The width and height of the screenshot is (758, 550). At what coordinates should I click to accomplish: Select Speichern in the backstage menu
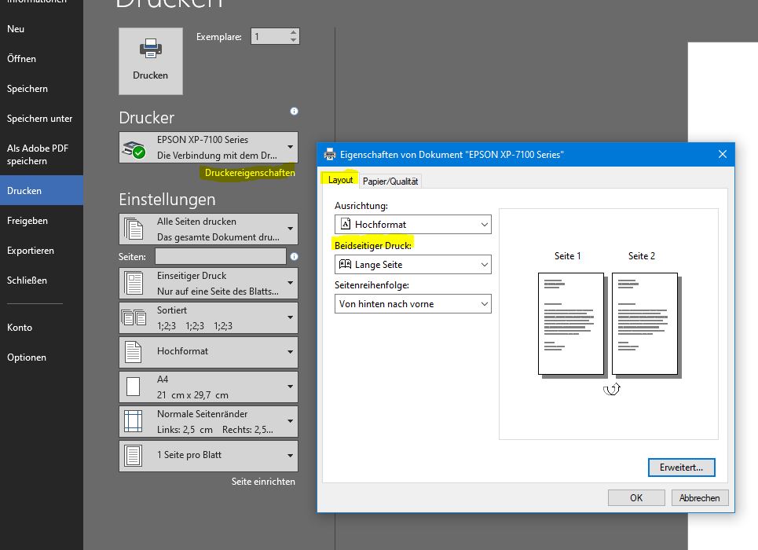[42, 89]
